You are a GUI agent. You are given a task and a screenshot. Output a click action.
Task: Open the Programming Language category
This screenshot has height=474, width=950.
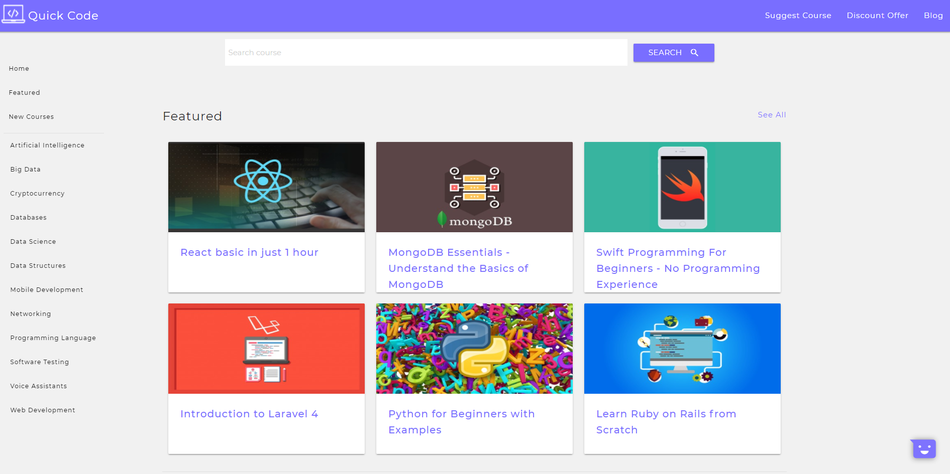coord(53,338)
